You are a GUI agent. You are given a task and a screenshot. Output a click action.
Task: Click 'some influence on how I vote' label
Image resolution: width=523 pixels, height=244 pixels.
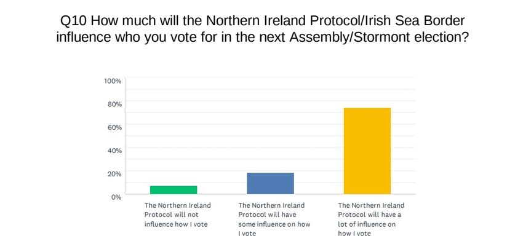point(274,219)
